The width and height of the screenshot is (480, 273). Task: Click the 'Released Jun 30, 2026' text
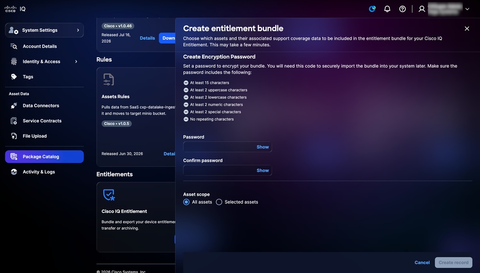122,154
